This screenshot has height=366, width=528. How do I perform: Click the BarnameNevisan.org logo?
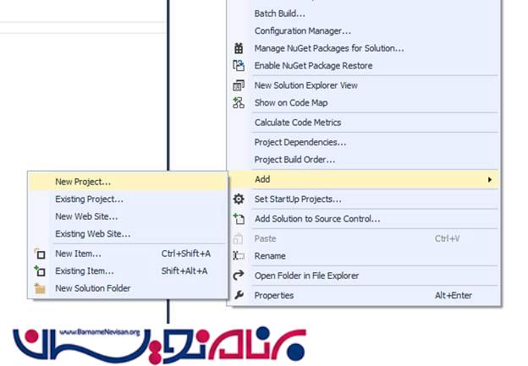(x=161, y=344)
